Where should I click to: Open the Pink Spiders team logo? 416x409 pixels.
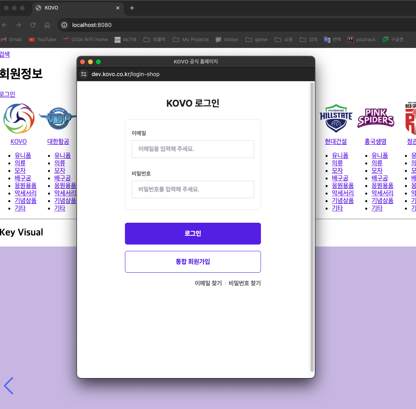tap(375, 118)
